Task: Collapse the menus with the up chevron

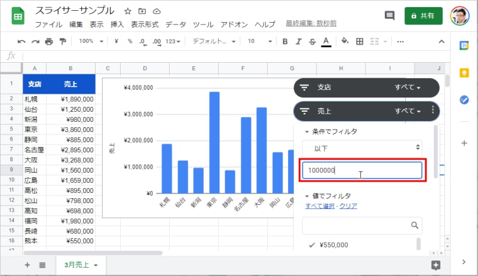Action: [x=442, y=41]
